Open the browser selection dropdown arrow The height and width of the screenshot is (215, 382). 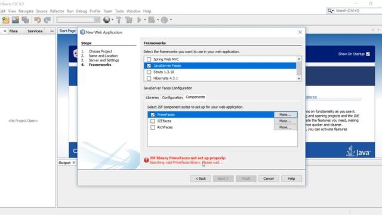tap(112, 20)
